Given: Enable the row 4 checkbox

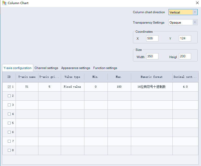Looking at the screenshot, I should pyautogui.click(x=9, y=114).
